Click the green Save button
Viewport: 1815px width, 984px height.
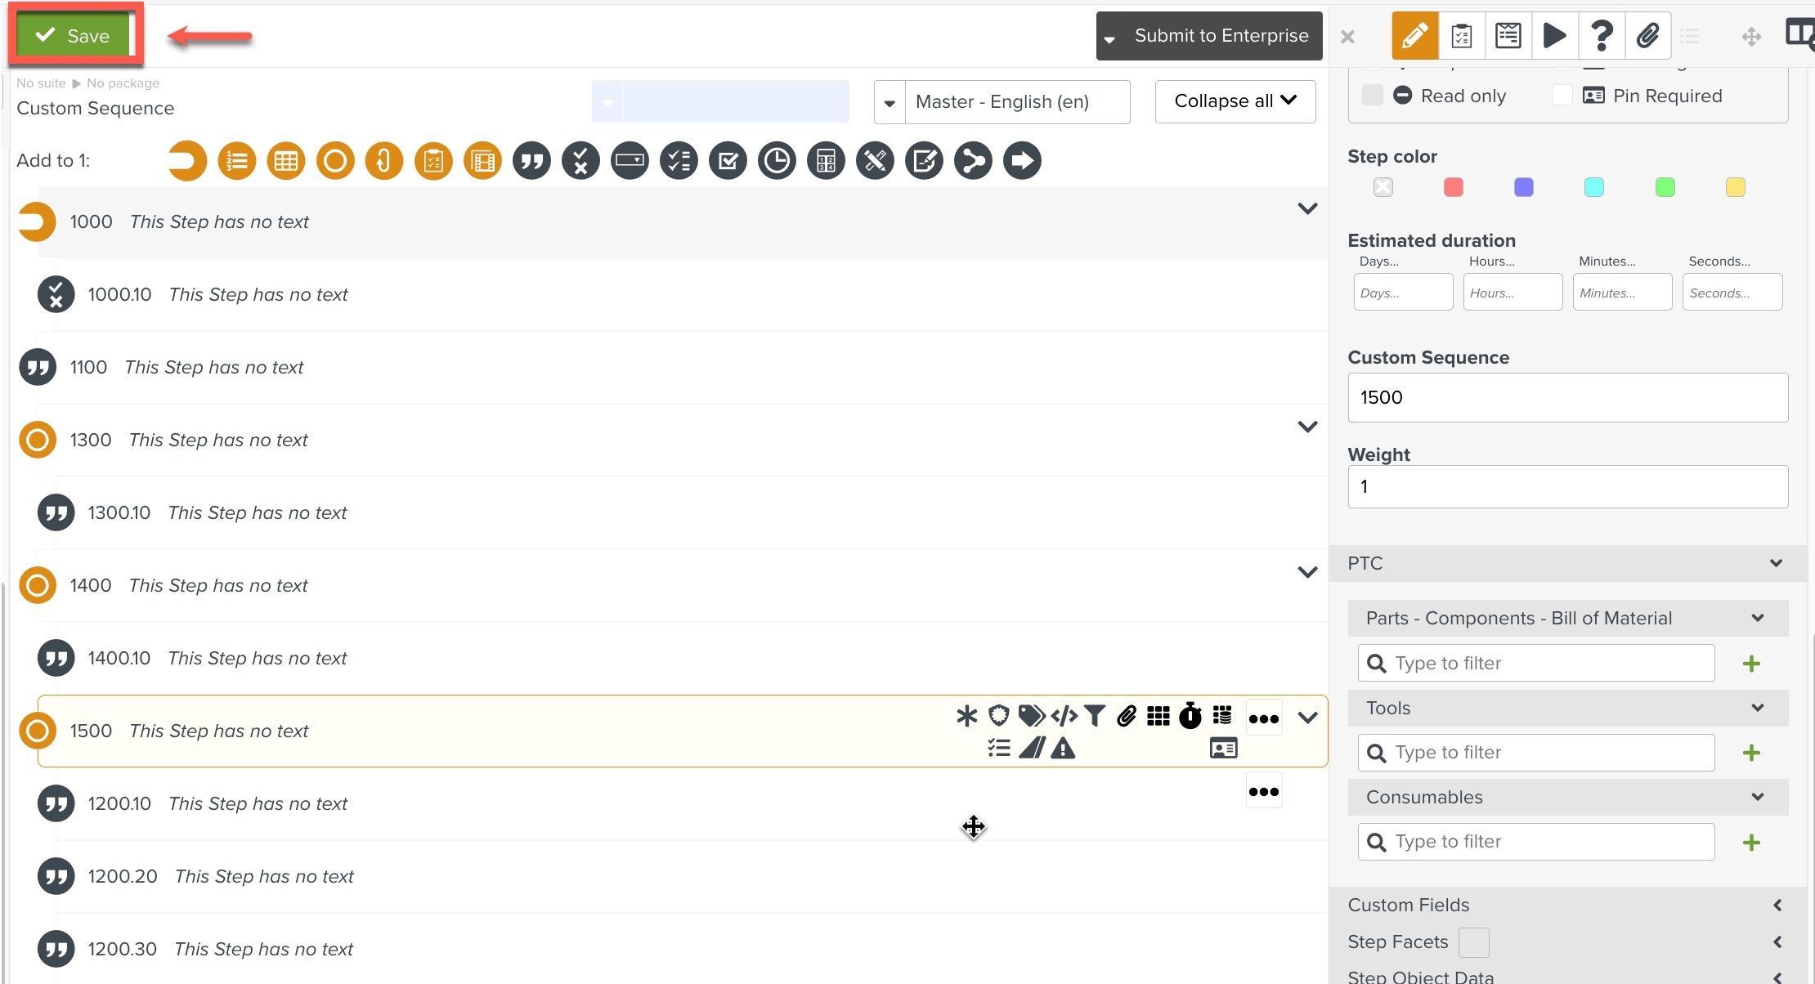tap(74, 35)
